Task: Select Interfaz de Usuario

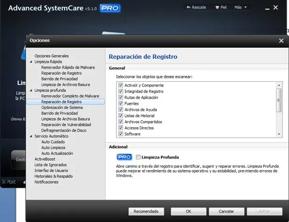Action: point(51,171)
